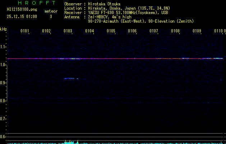Click the yellow intensity spikes at bottom
Screen dimensions: 226x144
71,142
